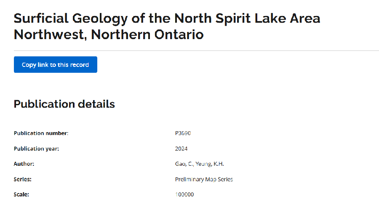The width and height of the screenshot is (379, 204).
Task: Click the Author field label
Action: coord(24,164)
